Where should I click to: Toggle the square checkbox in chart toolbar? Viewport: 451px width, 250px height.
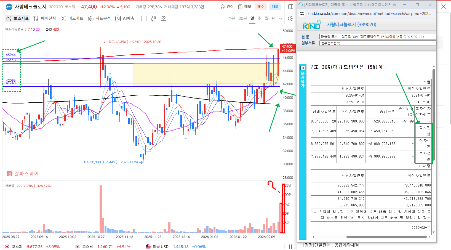click(144, 18)
